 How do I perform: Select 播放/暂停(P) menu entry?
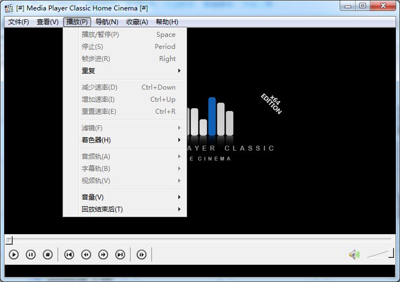(125, 35)
